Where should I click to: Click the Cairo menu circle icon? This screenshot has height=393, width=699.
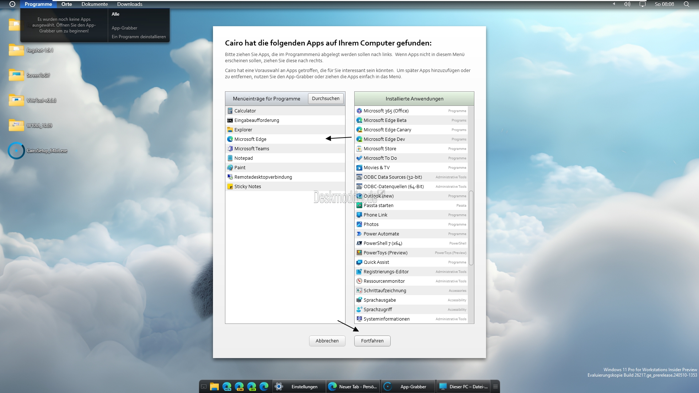12,4
